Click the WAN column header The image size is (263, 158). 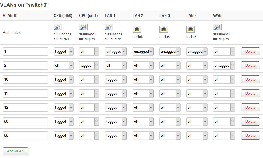[x=217, y=16]
